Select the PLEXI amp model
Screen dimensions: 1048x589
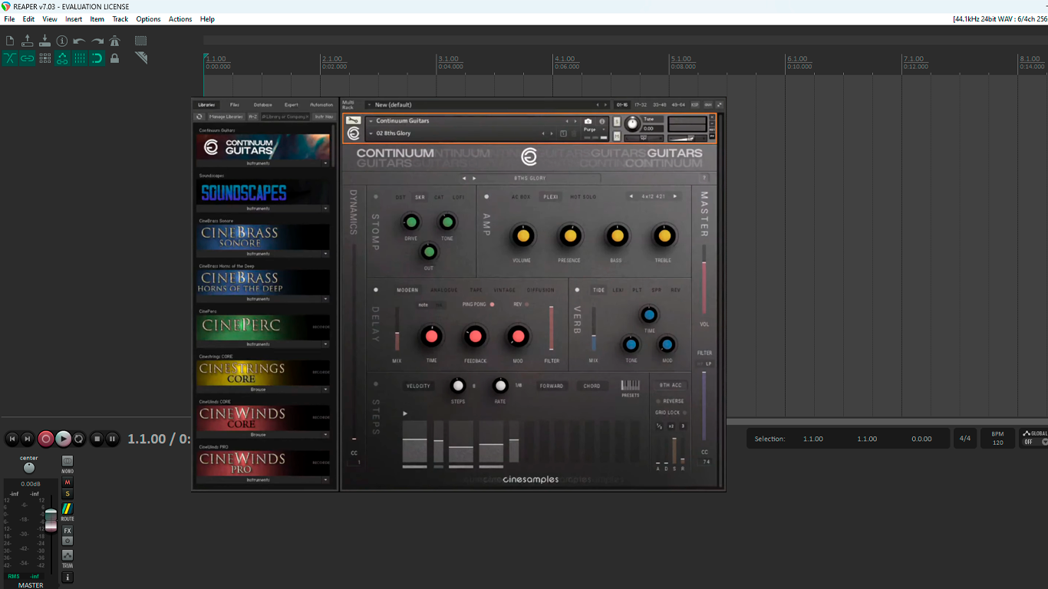tap(551, 197)
